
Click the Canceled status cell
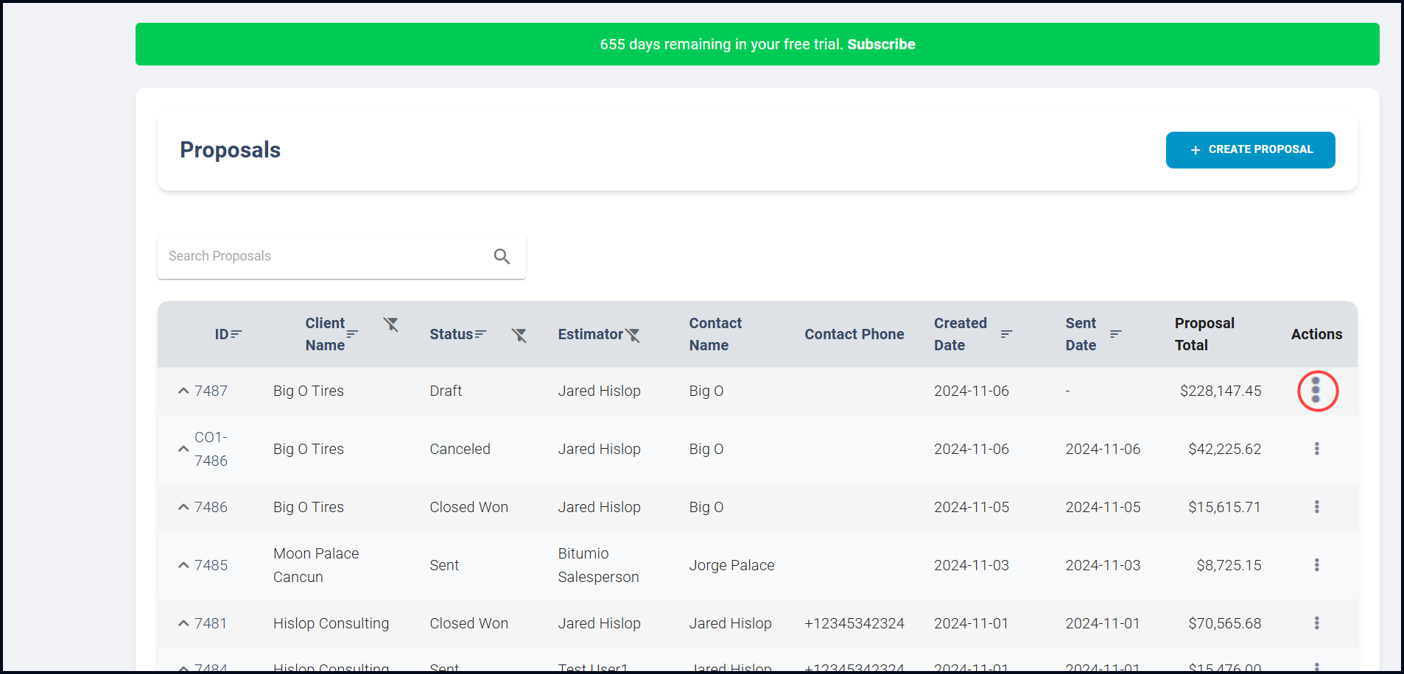(460, 449)
